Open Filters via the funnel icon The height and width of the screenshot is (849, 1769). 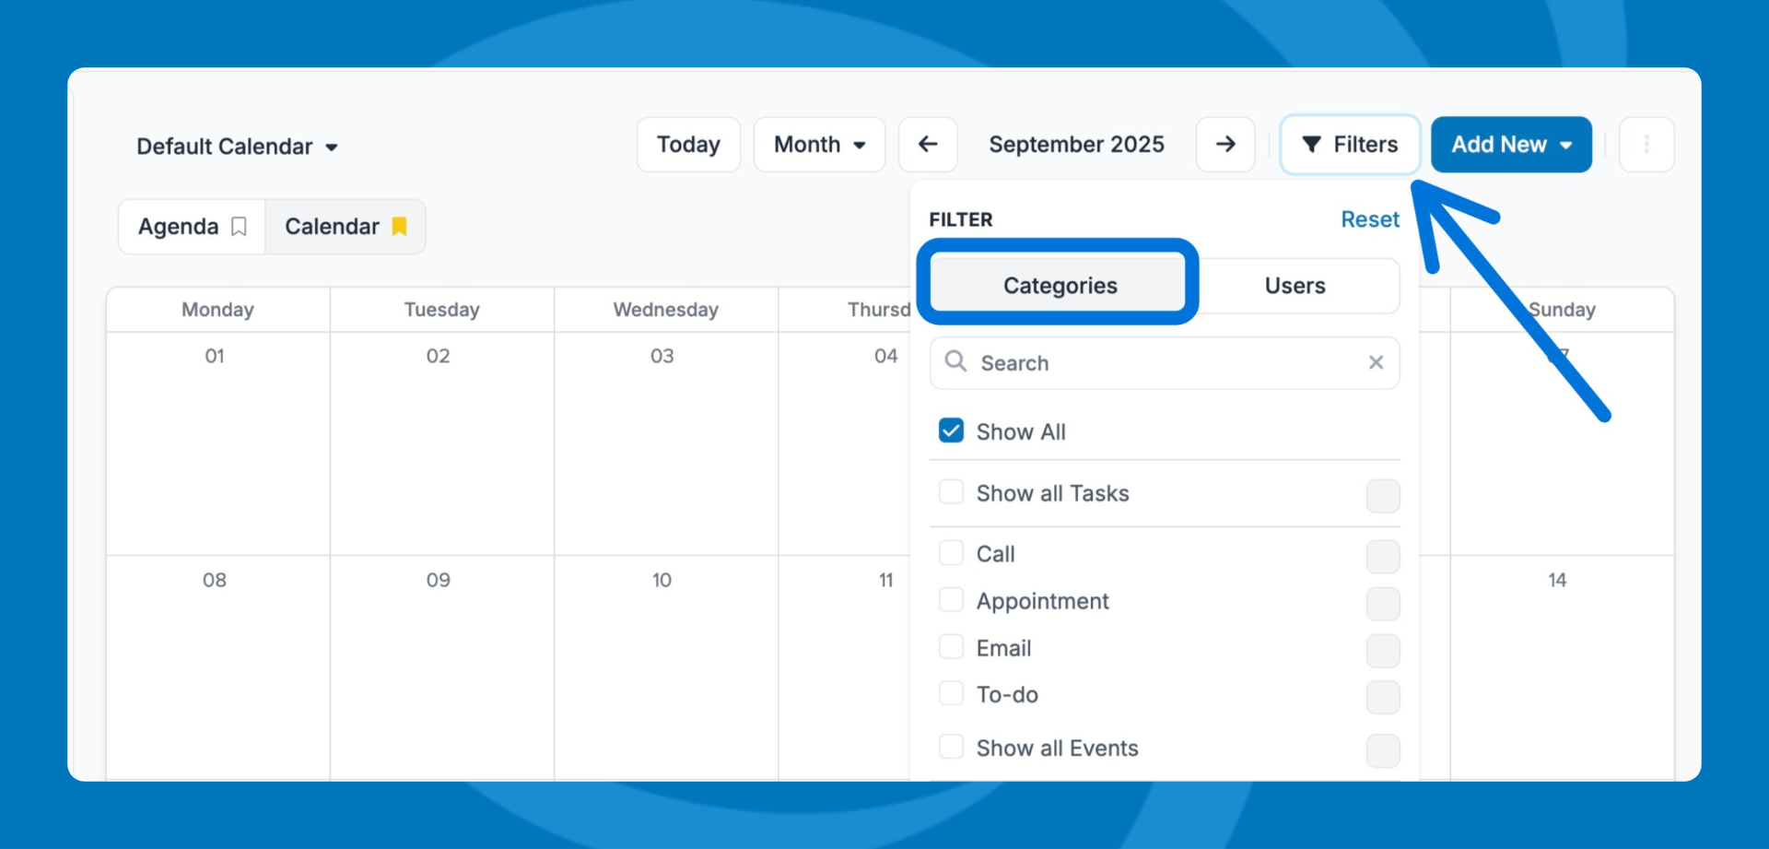click(x=1311, y=145)
